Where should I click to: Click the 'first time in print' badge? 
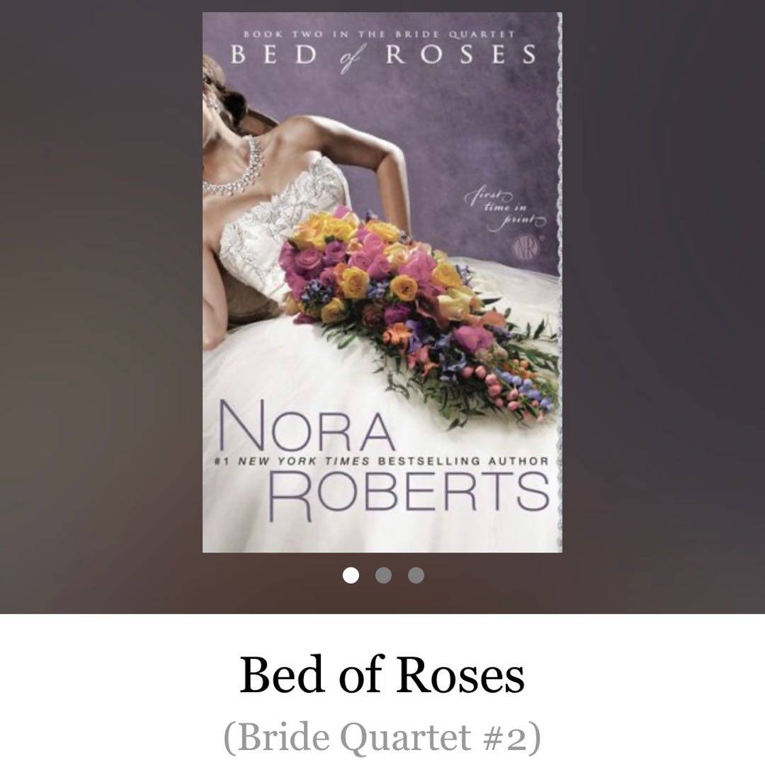click(506, 210)
